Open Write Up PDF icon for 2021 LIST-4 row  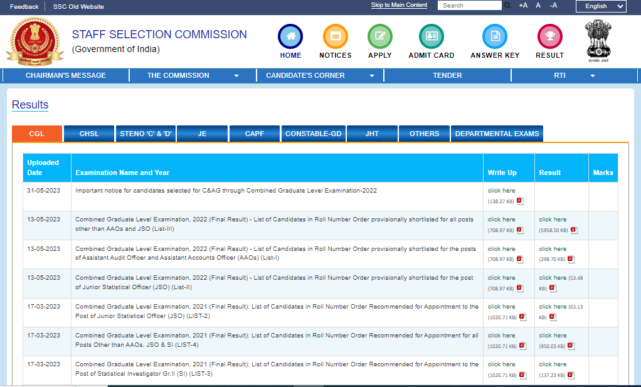click(x=523, y=346)
